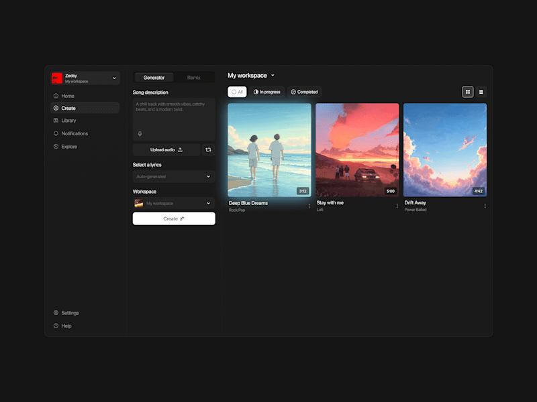Select the All filter
The height and width of the screenshot is (402, 537).
tap(237, 92)
